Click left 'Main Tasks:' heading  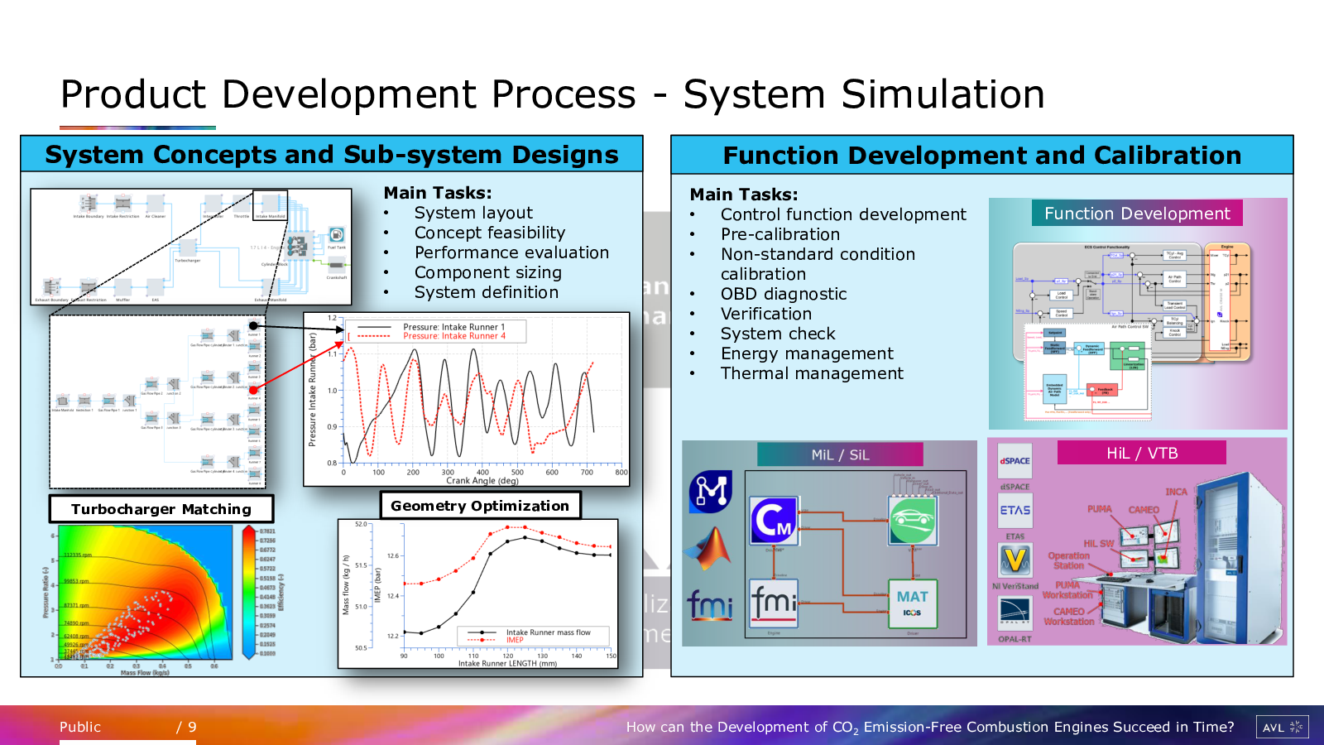click(438, 193)
